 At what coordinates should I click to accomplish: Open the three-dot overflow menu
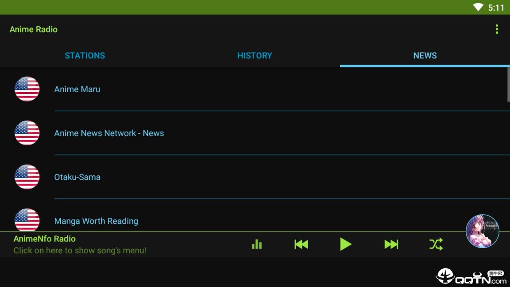pyautogui.click(x=497, y=29)
